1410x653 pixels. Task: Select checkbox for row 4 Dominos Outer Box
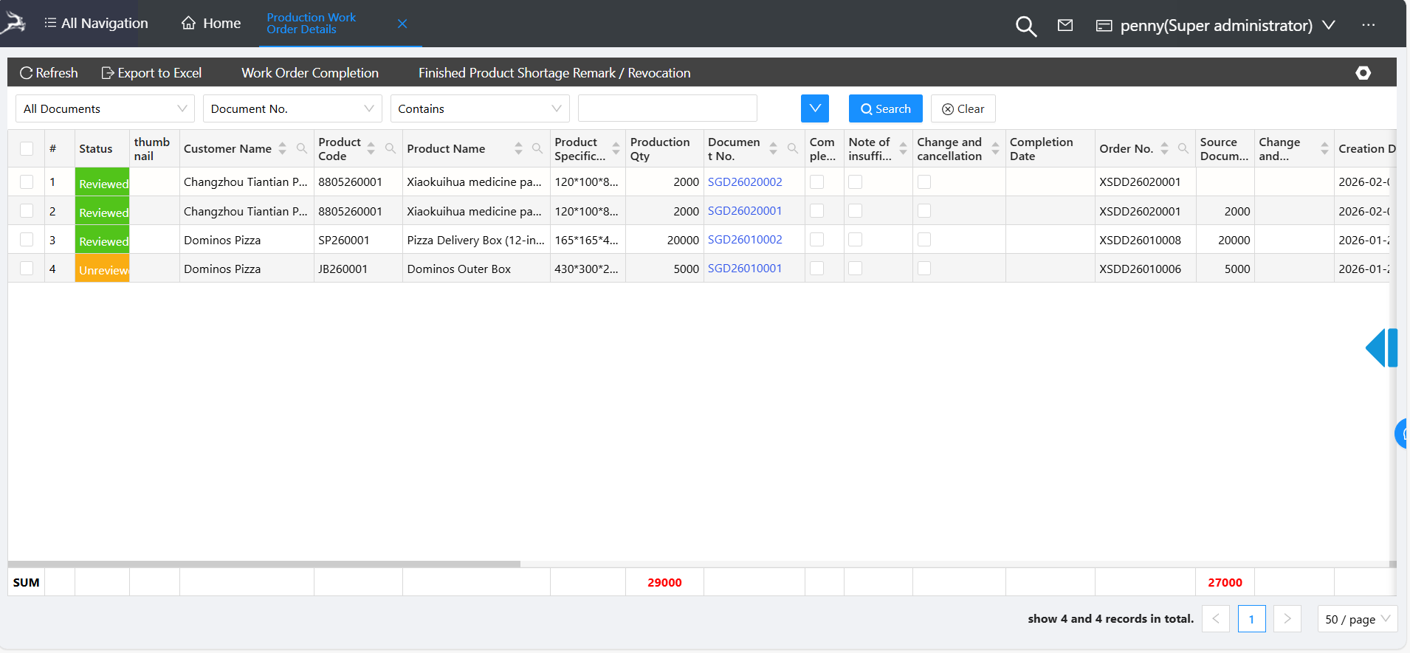pyautogui.click(x=27, y=269)
